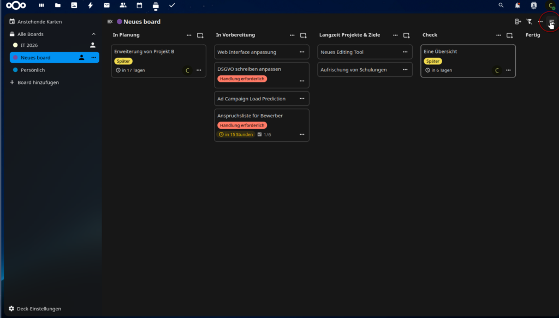Open the Activity lightning bolt icon

coord(90,5)
